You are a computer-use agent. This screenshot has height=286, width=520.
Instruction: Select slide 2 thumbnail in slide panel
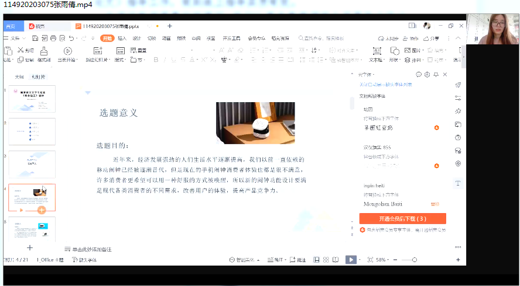32,131
